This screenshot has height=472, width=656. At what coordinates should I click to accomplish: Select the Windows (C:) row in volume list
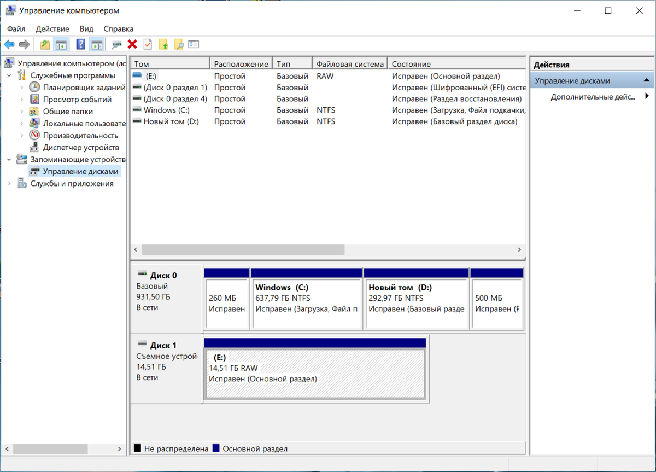(329, 110)
